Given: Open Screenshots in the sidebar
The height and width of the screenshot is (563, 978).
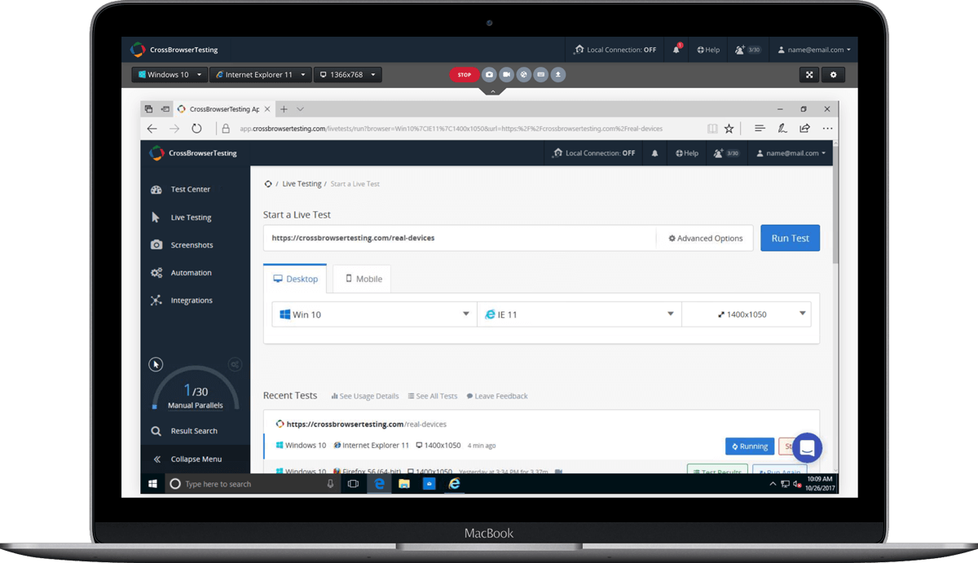Looking at the screenshot, I should (x=192, y=245).
